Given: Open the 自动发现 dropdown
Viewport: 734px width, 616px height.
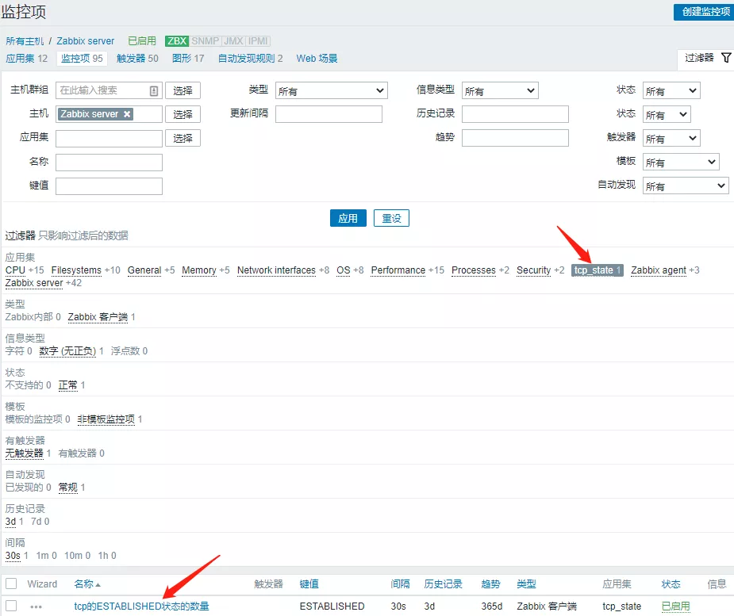Looking at the screenshot, I should click(x=685, y=186).
